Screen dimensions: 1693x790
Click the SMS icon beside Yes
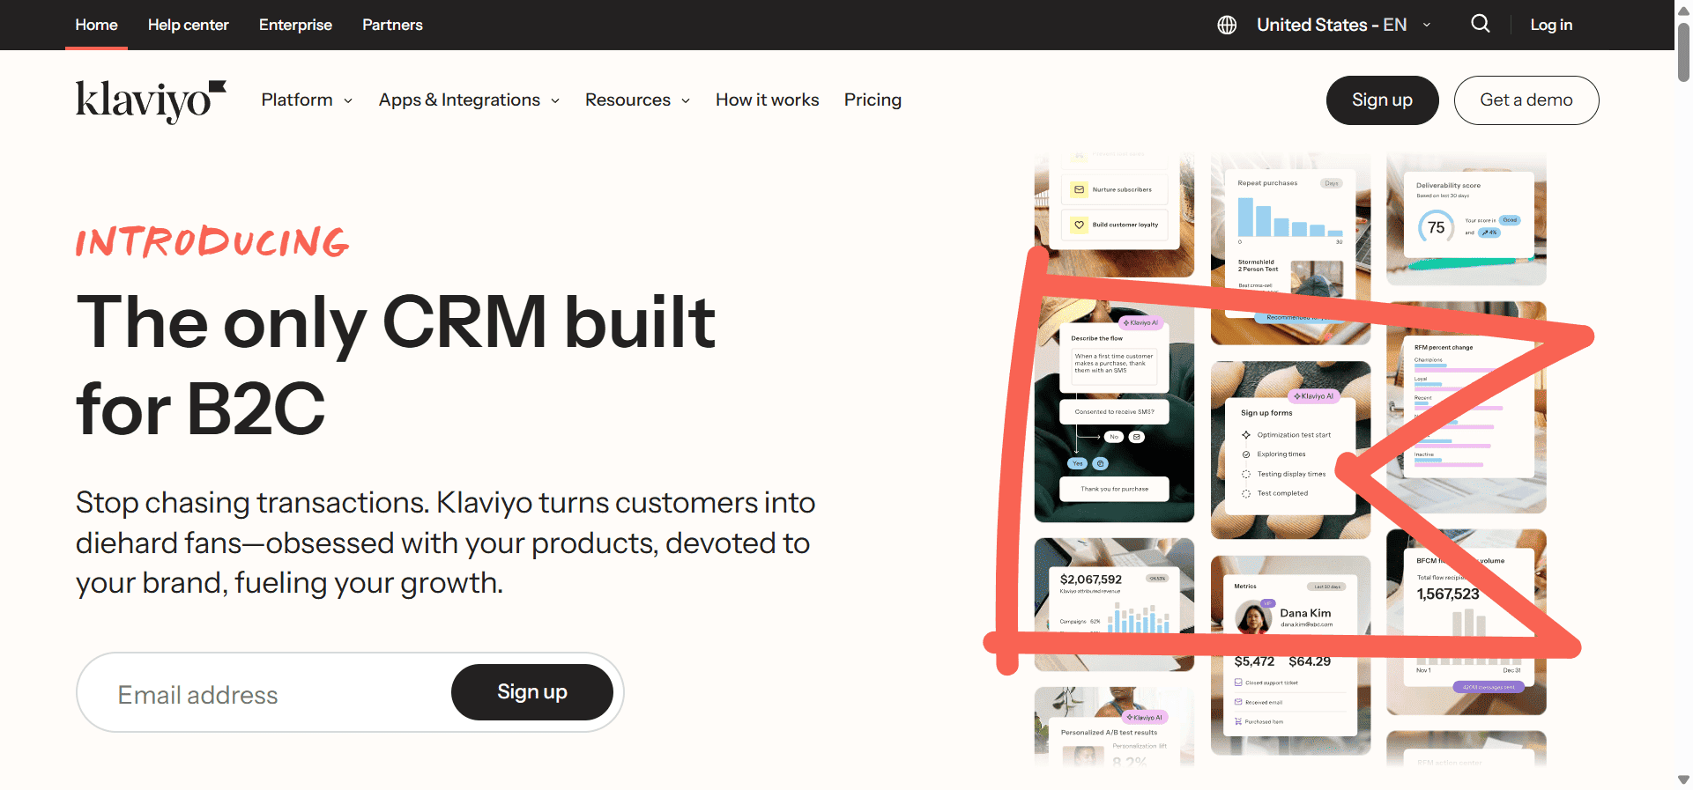click(x=1100, y=463)
